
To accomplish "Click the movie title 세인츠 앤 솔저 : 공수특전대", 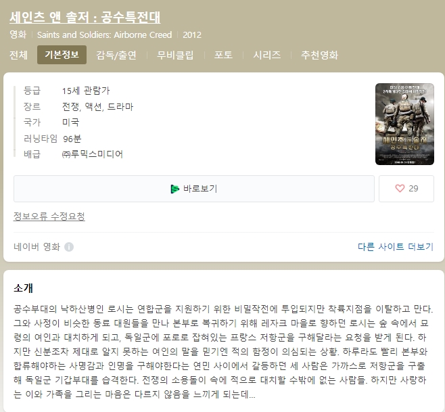I will point(85,18).
